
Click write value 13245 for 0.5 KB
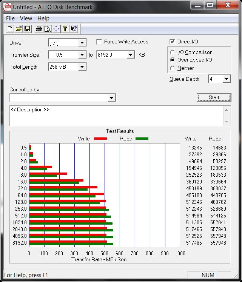[195, 148]
